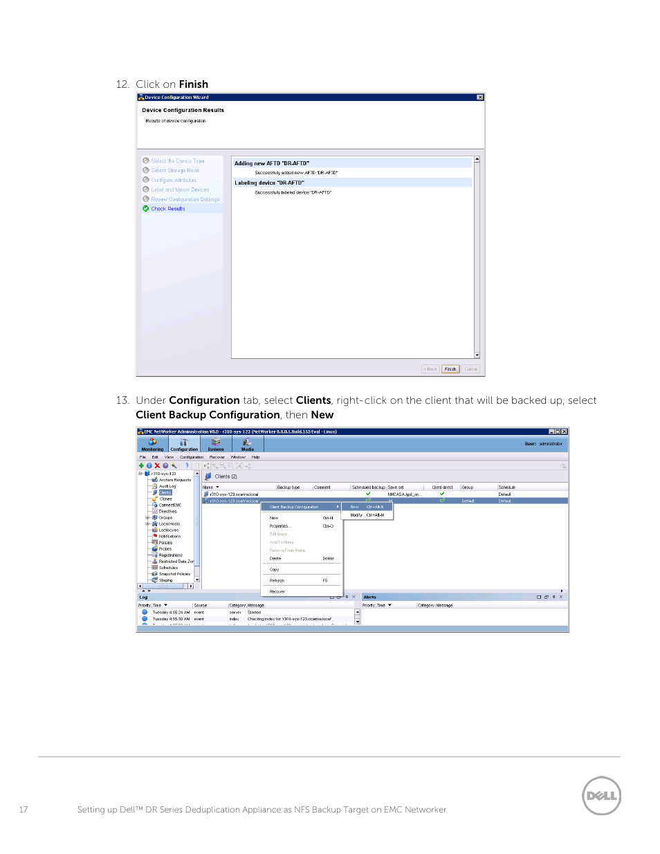Image resolution: width=660 pixels, height=854 pixels.
Task: Click the blue info Properties toolbar icon
Action: click(x=149, y=465)
